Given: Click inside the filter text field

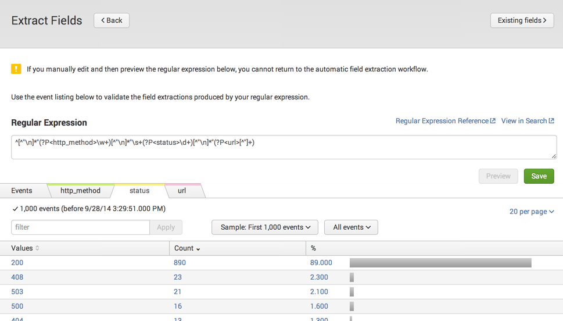Looking at the screenshot, I should [x=80, y=227].
